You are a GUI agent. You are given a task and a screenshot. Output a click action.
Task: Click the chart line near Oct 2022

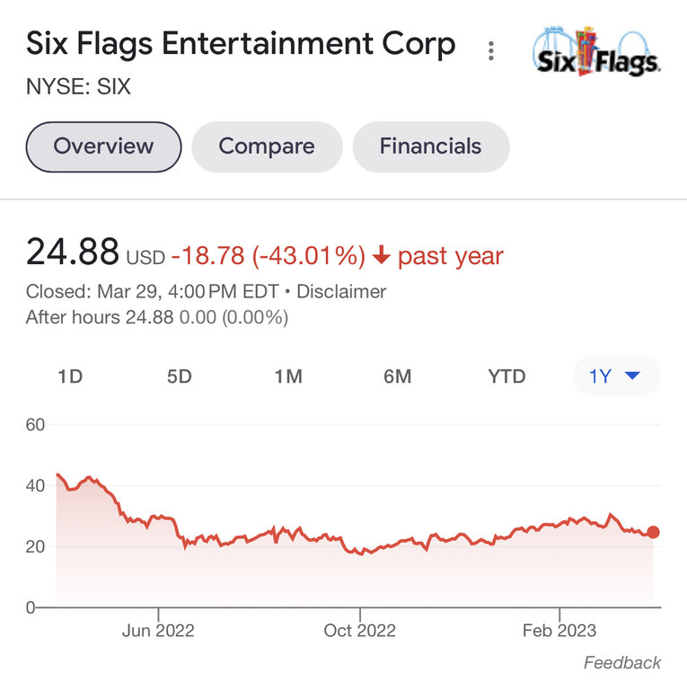point(359,552)
